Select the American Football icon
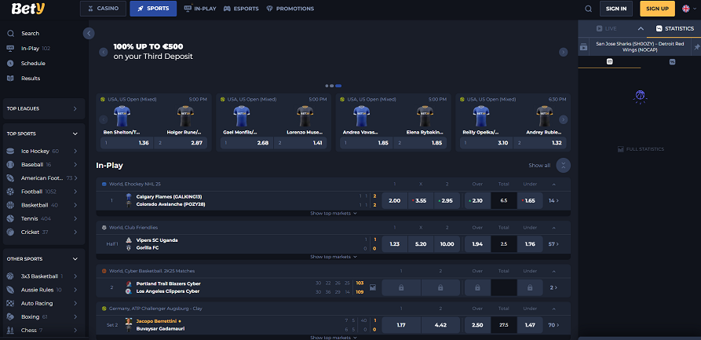The image size is (701, 340). point(10,178)
